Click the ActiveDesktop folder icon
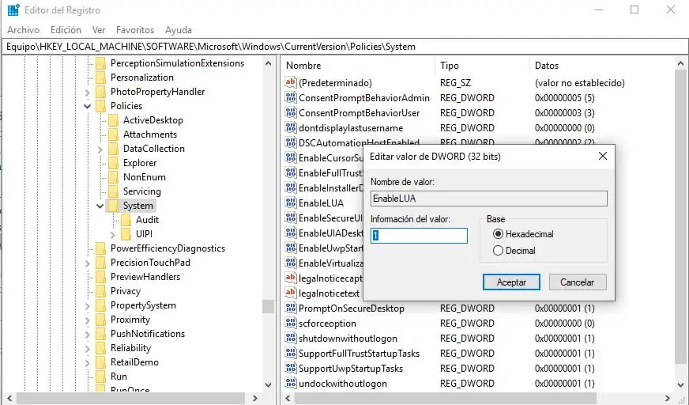 click(x=113, y=120)
